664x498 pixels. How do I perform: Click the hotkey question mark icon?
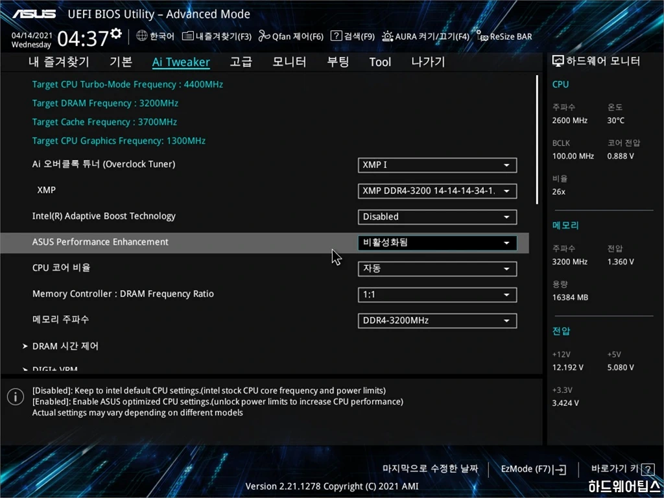click(x=648, y=469)
